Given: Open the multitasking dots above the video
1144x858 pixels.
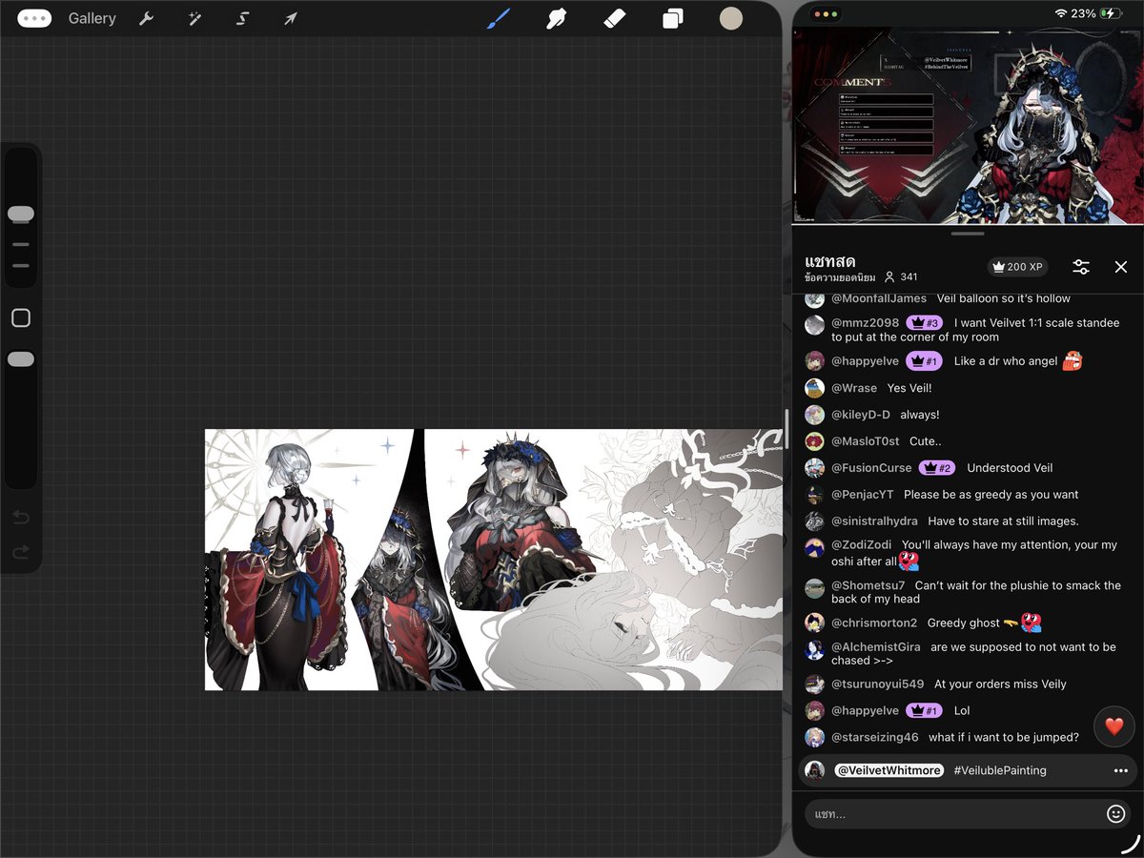Looking at the screenshot, I should (825, 14).
